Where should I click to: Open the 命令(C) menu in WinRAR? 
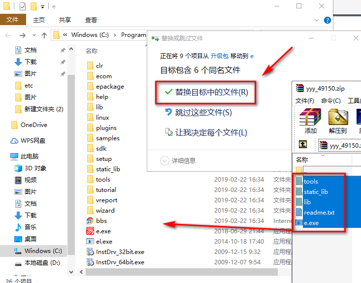pyautogui.click(x=330, y=100)
